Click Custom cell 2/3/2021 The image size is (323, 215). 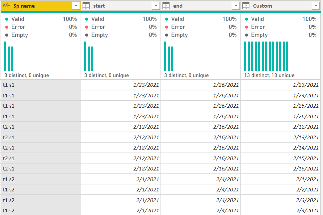tap(281, 200)
